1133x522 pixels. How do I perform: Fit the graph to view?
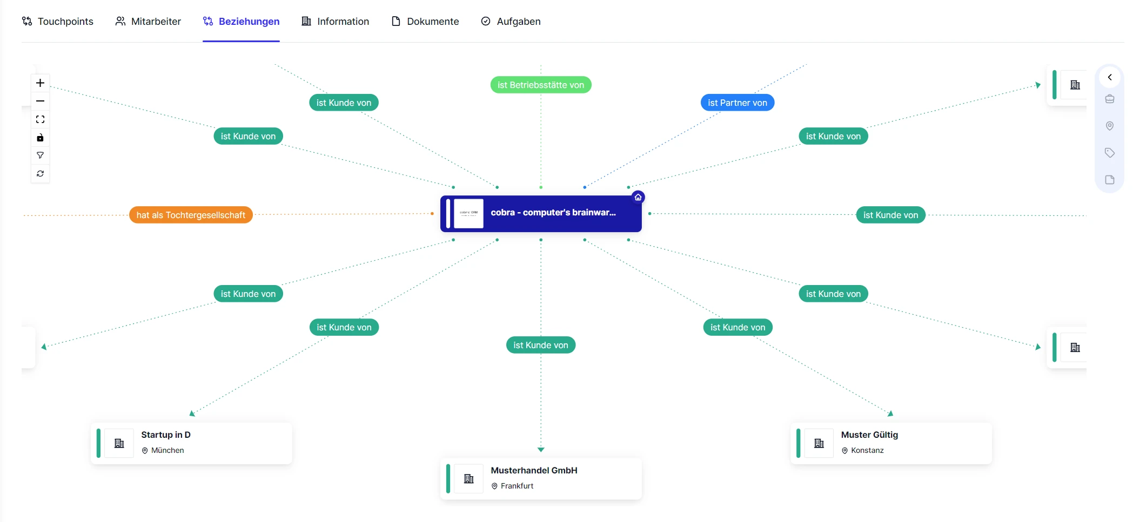[x=40, y=119]
